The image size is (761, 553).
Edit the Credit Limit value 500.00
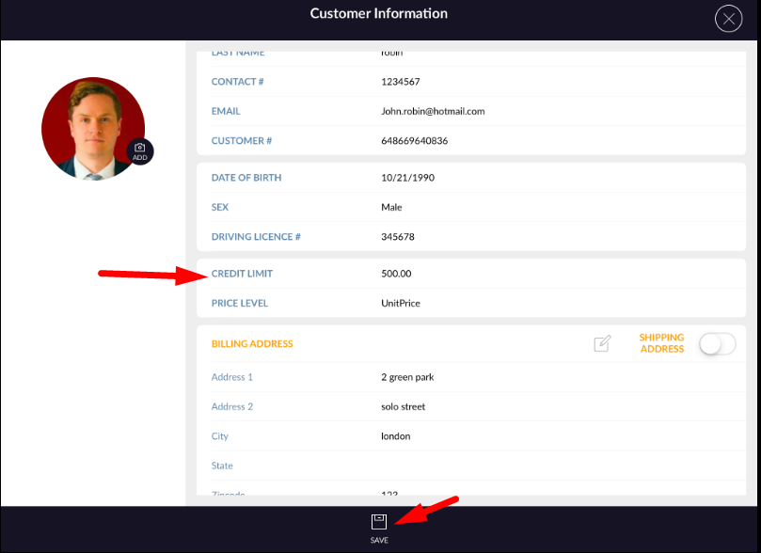tap(396, 274)
